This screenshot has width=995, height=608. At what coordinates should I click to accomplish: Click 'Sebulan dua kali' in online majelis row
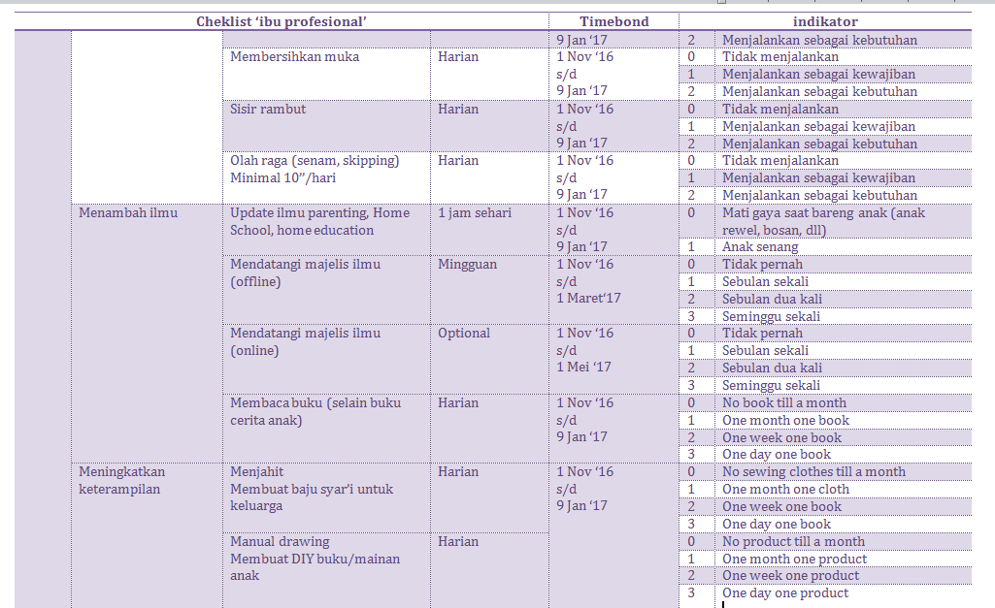click(x=773, y=368)
